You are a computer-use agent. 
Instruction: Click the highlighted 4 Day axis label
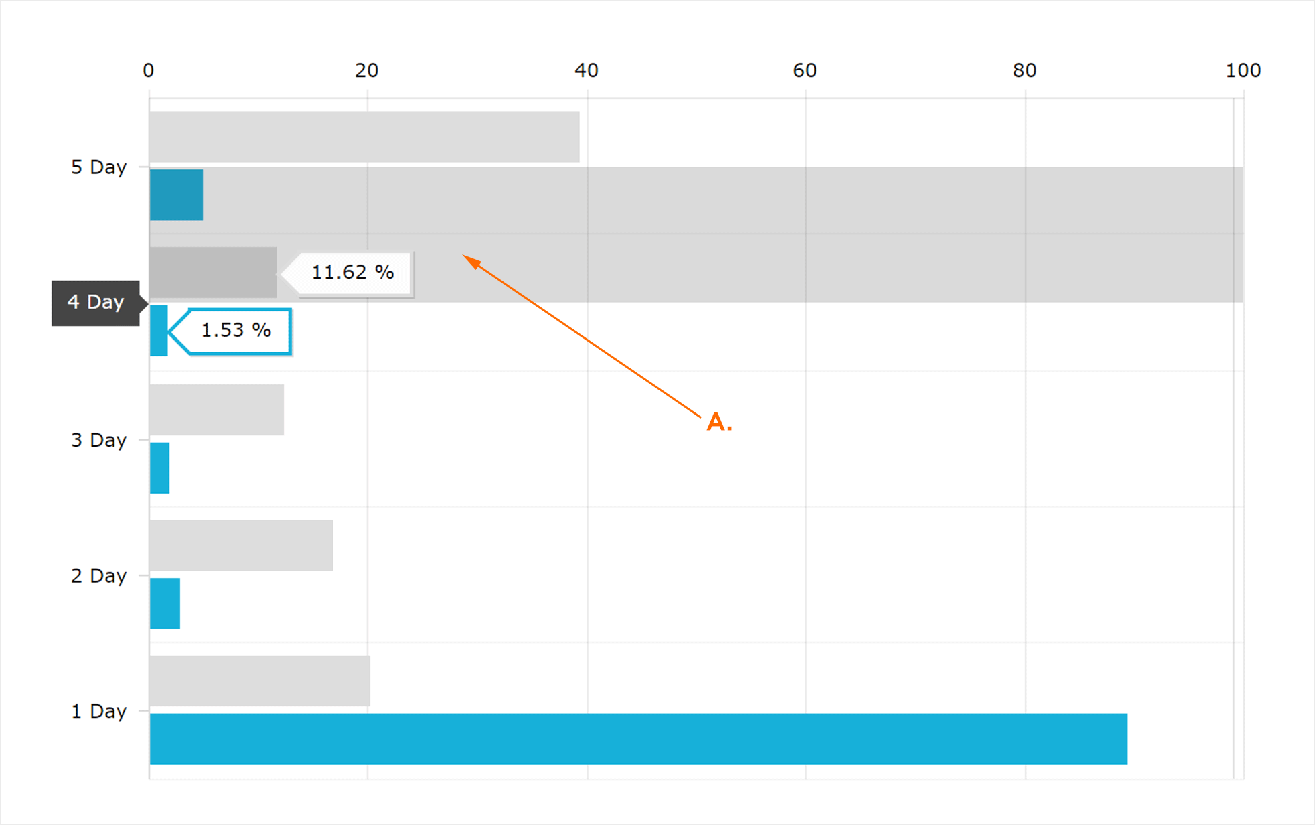[x=96, y=303]
